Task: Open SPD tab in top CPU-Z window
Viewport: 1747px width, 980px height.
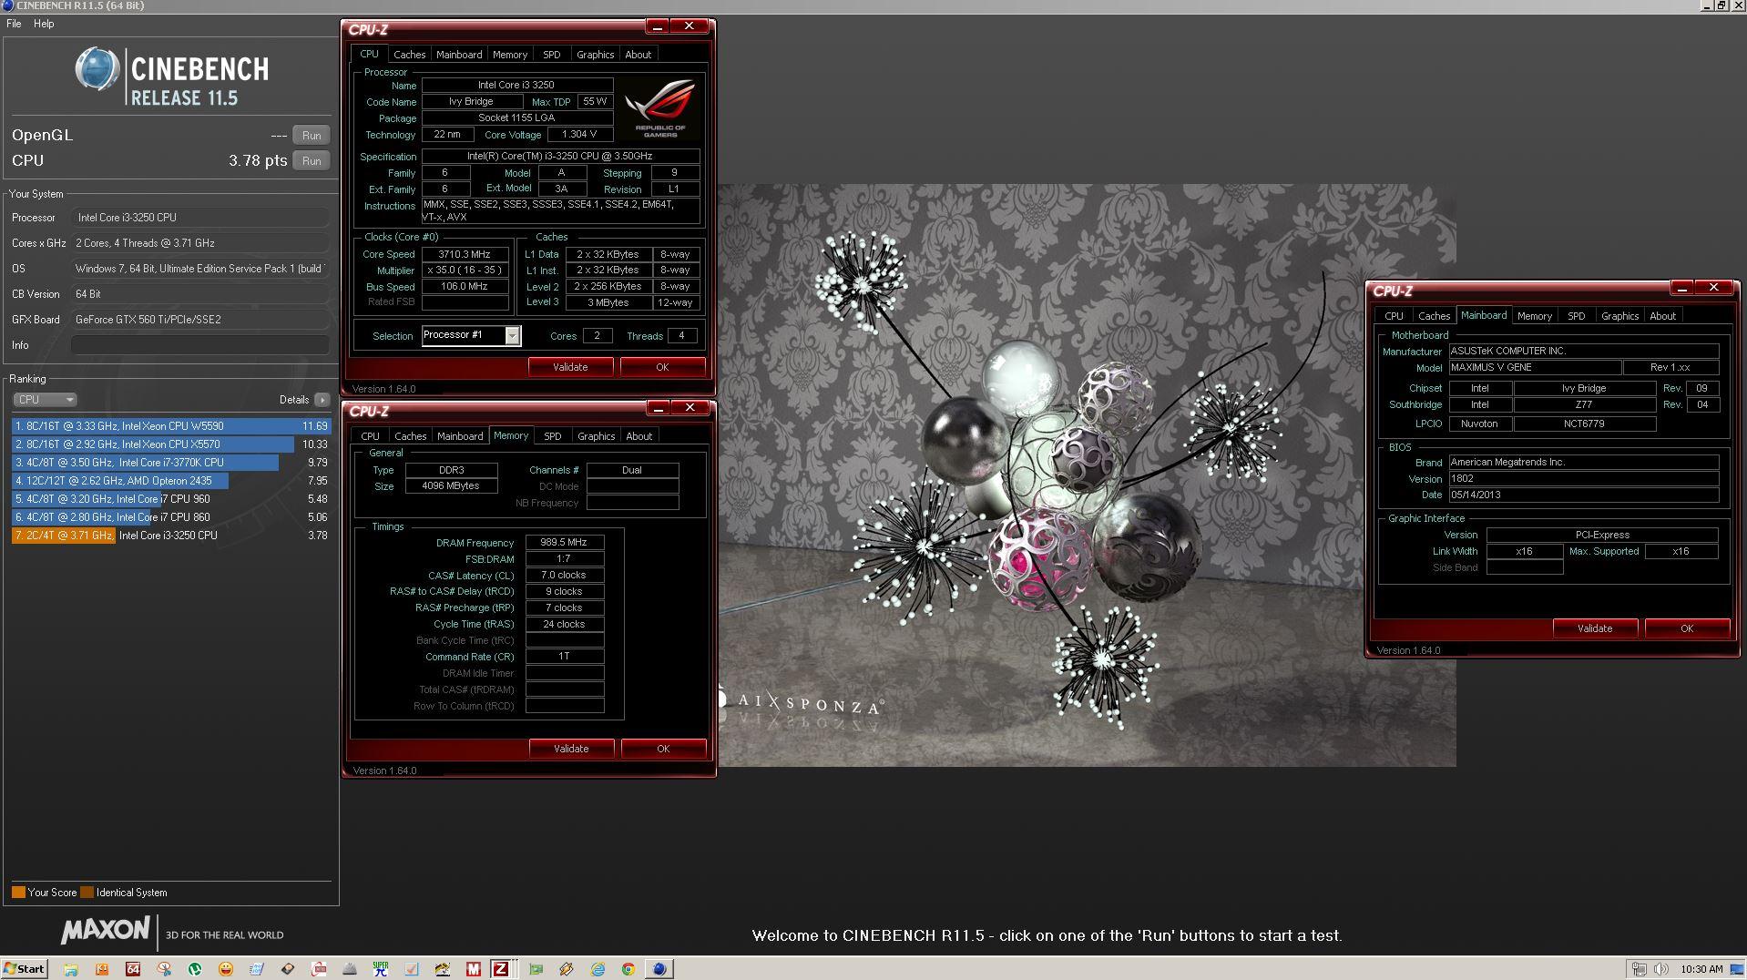Action: (551, 55)
